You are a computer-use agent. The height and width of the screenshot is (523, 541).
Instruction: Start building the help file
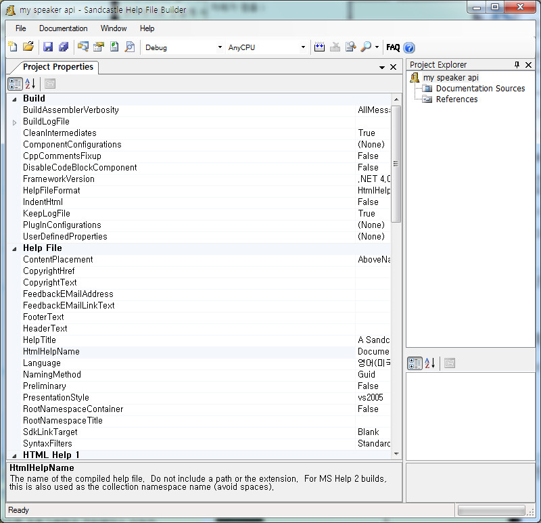(319, 47)
